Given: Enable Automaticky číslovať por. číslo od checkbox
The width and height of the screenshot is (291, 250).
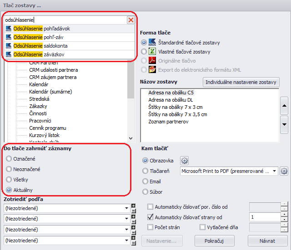Looking at the screenshot, I should (x=151, y=207).
